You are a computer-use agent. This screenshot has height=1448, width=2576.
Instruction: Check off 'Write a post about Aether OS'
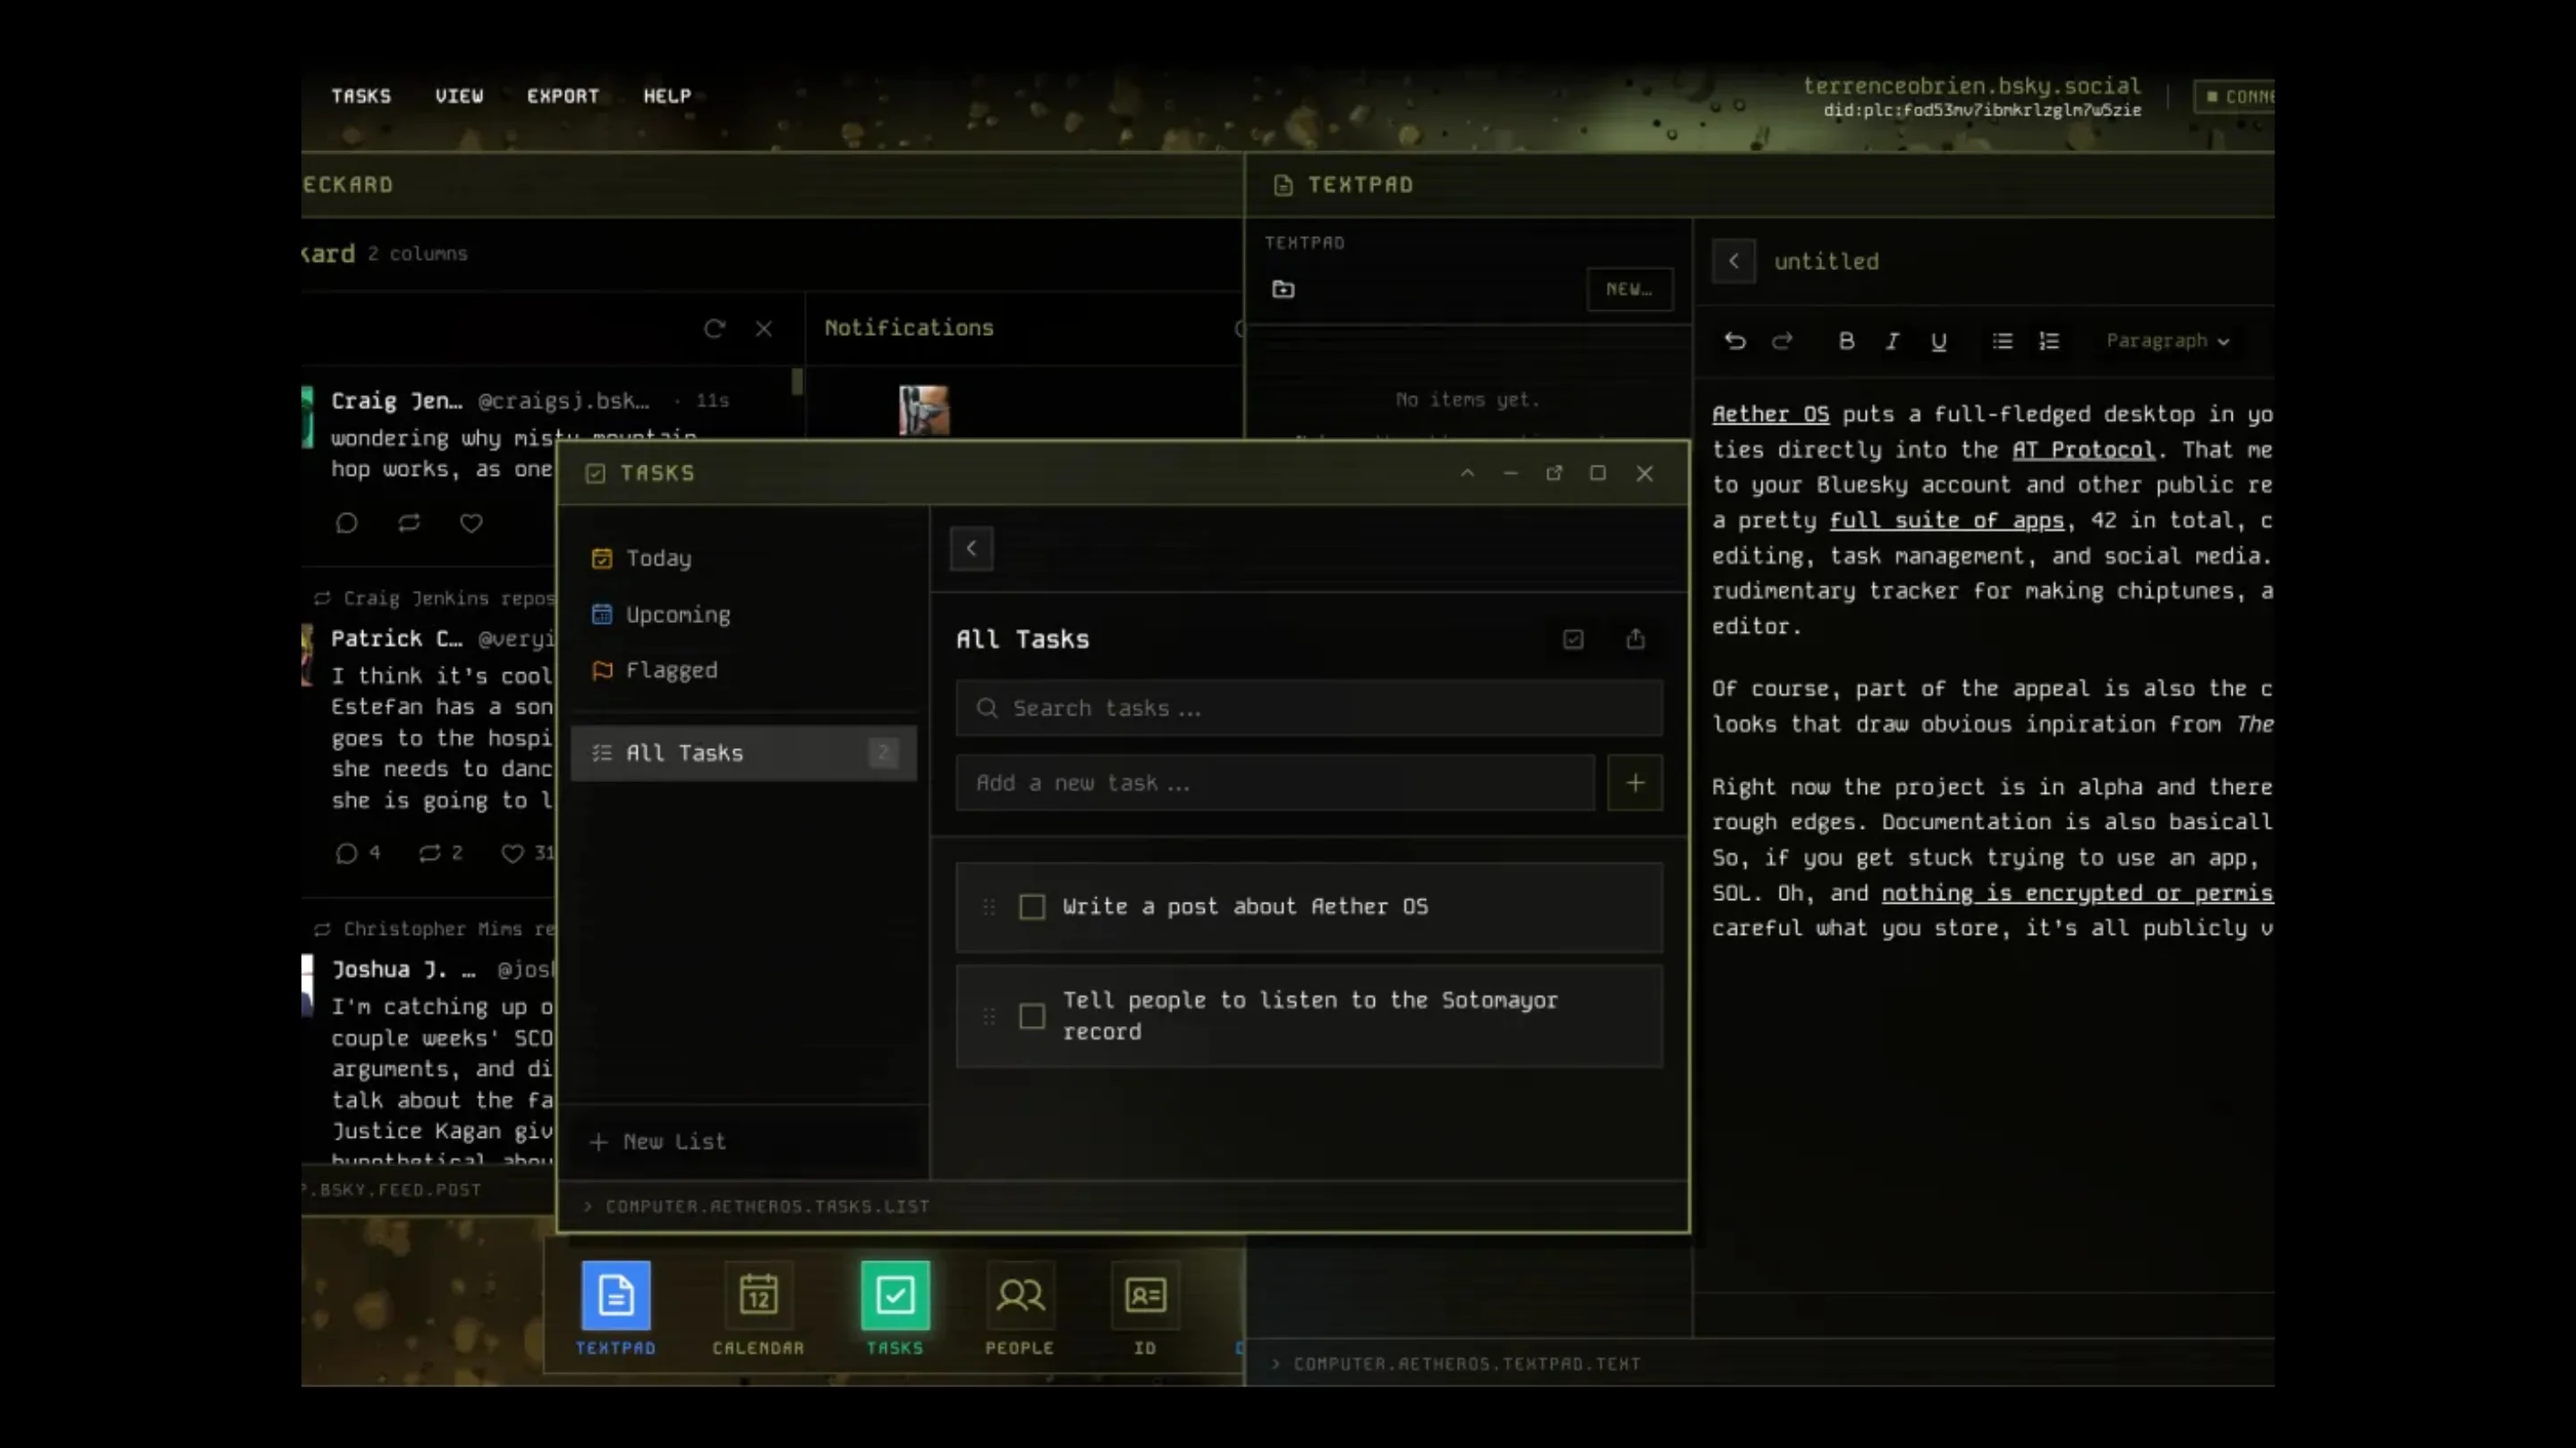1032,906
